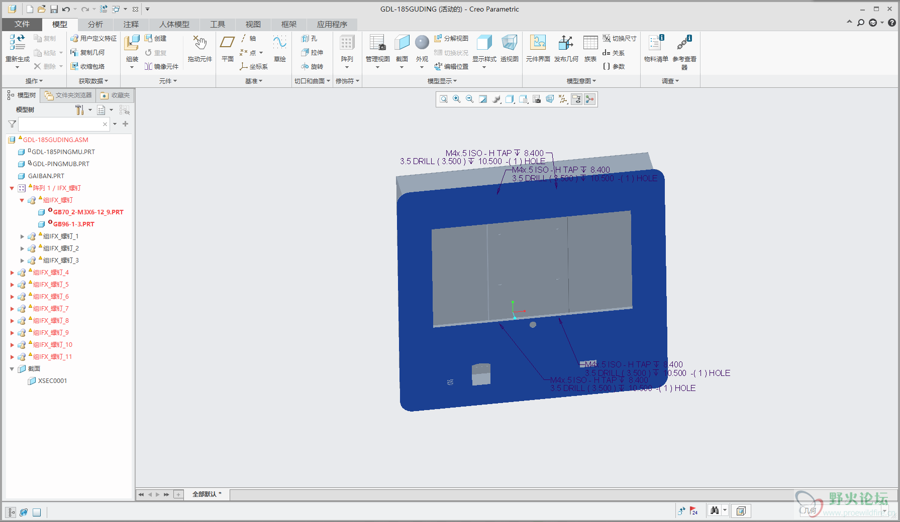The height and width of the screenshot is (522, 900).
Task: Click the View Manager camera icon
Action: 537,99
